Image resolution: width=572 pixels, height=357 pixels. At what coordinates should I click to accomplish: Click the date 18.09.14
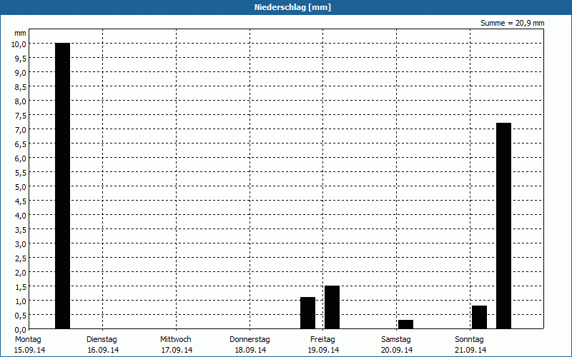pyautogui.click(x=251, y=350)
